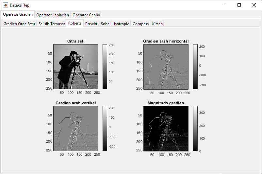Click the Citra asli cameraman image
The image size is (262, 174).
coord(75,66)
